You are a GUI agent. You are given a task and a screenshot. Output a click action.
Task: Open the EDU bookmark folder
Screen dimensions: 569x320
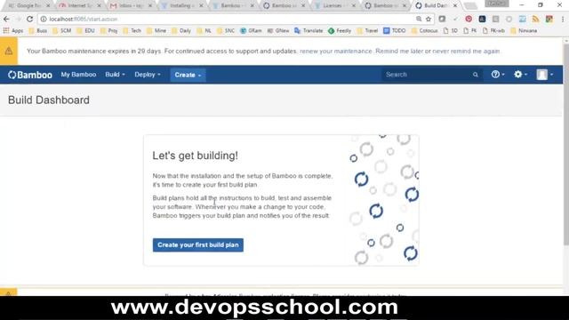[86, 31]
